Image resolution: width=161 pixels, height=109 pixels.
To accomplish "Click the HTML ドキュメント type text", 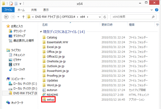I will point(139,95).
